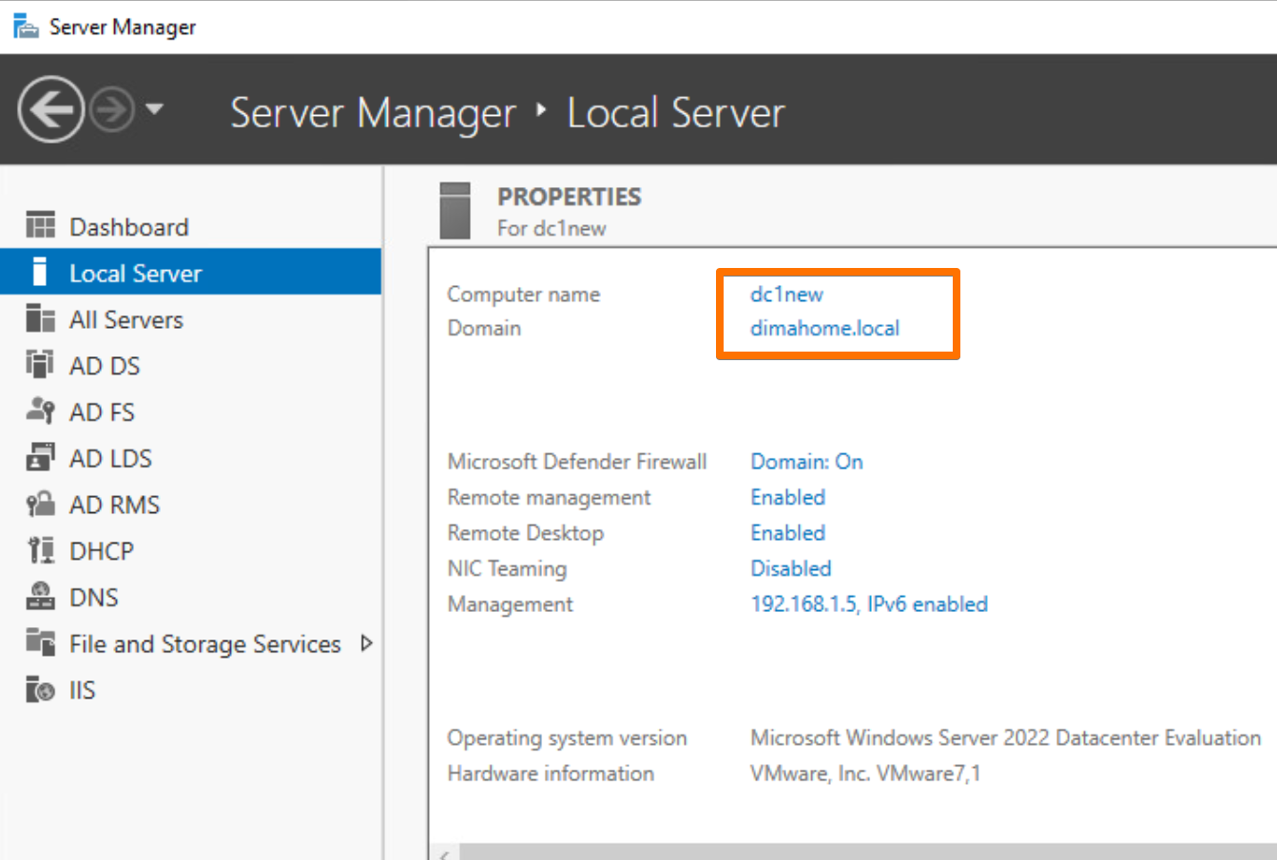Click the dimahome.local domain link
This screenshot has width=1277, height=860.
(824, 329)
